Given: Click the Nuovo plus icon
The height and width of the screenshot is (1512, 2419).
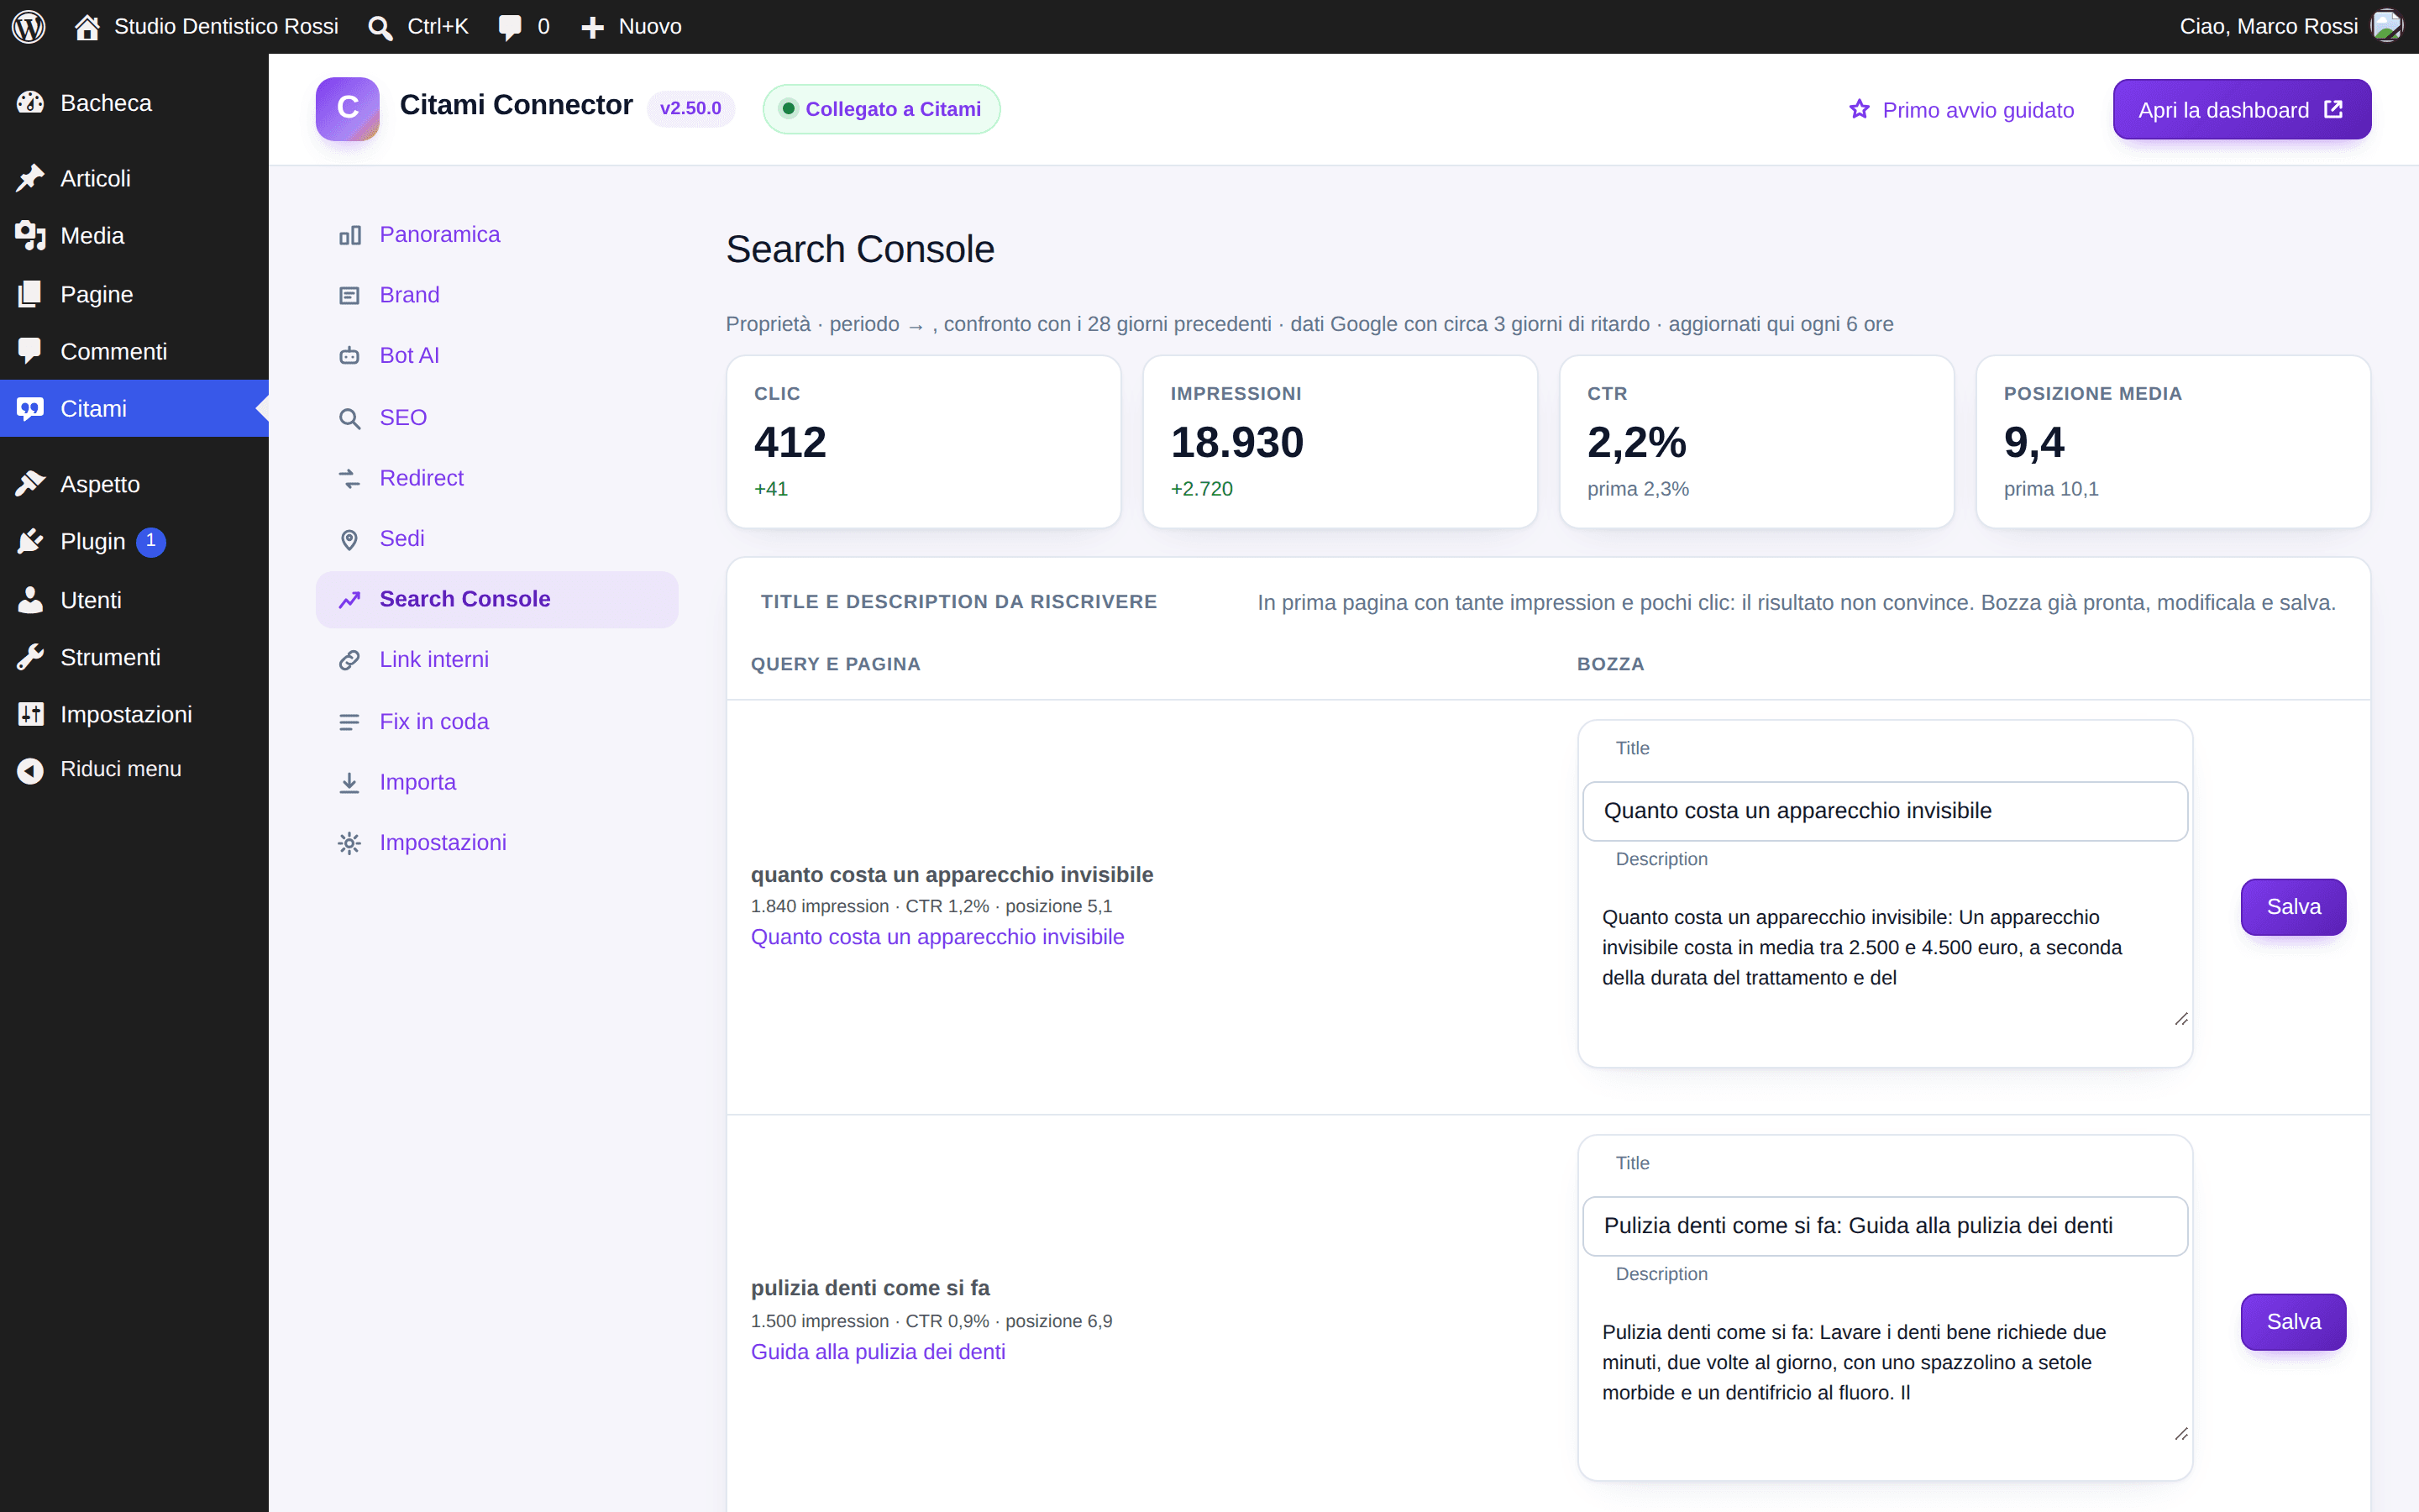Looking at the screenshot, I should click(x=593, y=27).
